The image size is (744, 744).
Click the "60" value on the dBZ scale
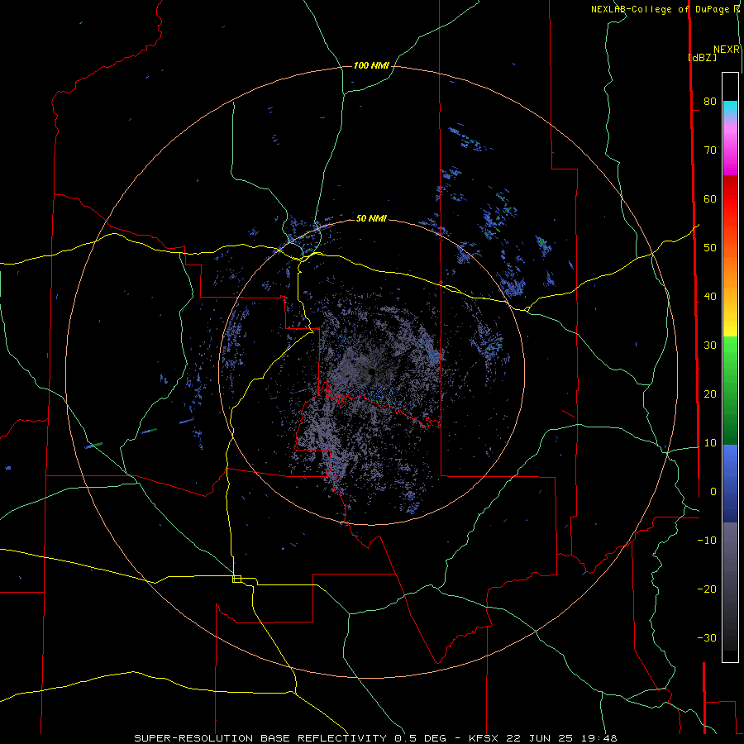point(710,198)
